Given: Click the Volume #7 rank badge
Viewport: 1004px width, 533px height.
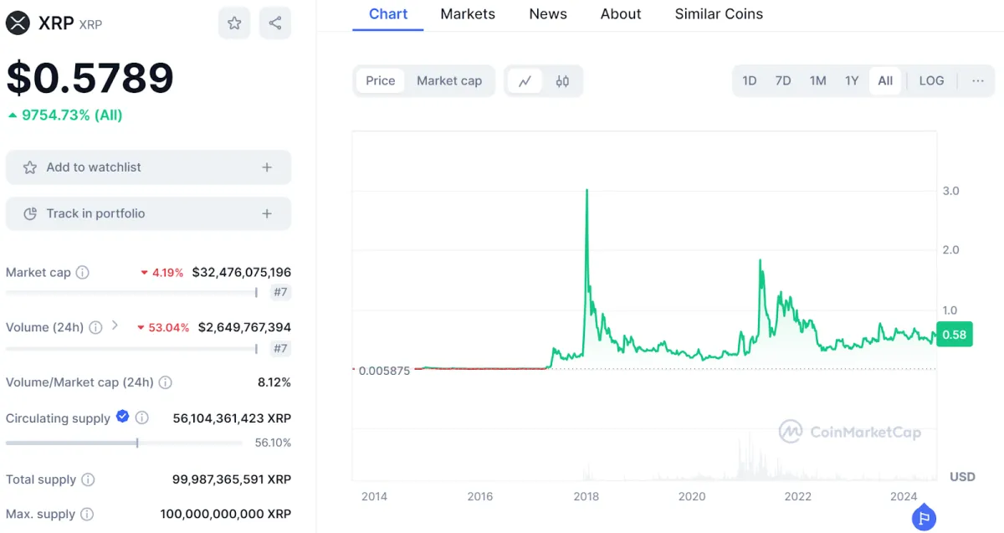Looking at the screenshot, I should tap(280, 348).
